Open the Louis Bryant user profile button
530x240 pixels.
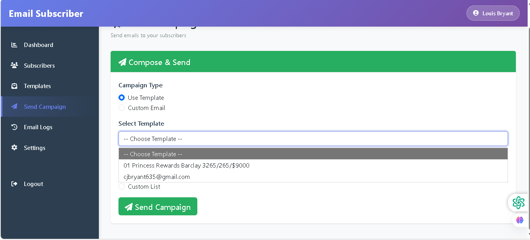tap(493, 13)
